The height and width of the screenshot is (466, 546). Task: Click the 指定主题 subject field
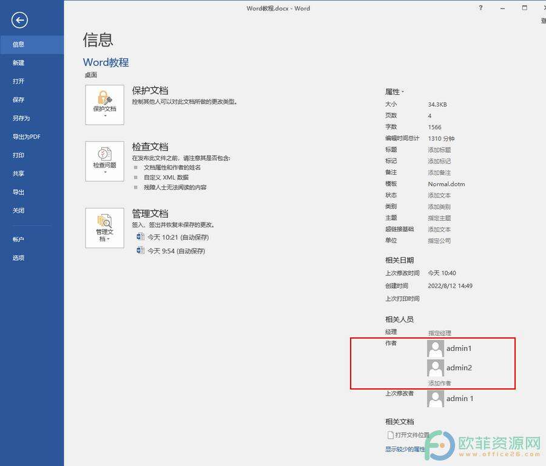(x=439, y=218)
